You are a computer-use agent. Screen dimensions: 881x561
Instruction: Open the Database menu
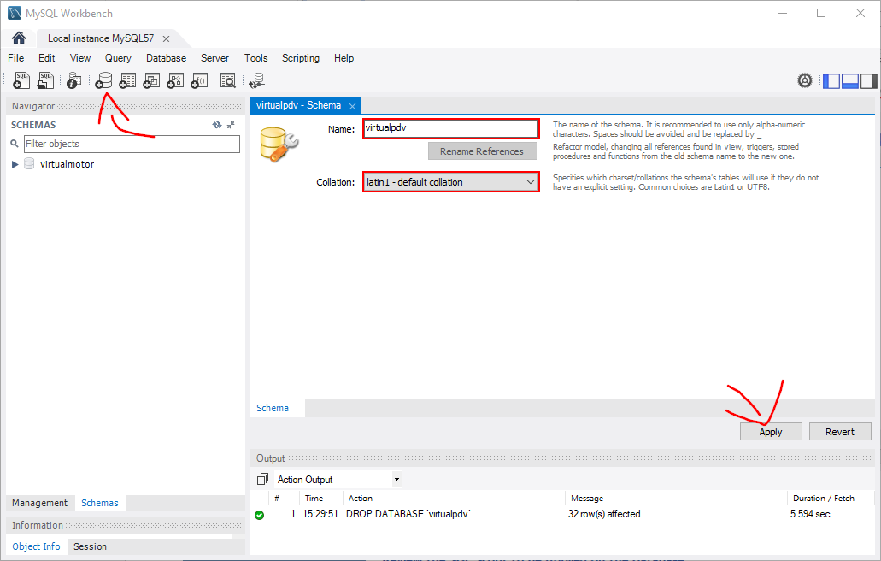click(167, 58)
